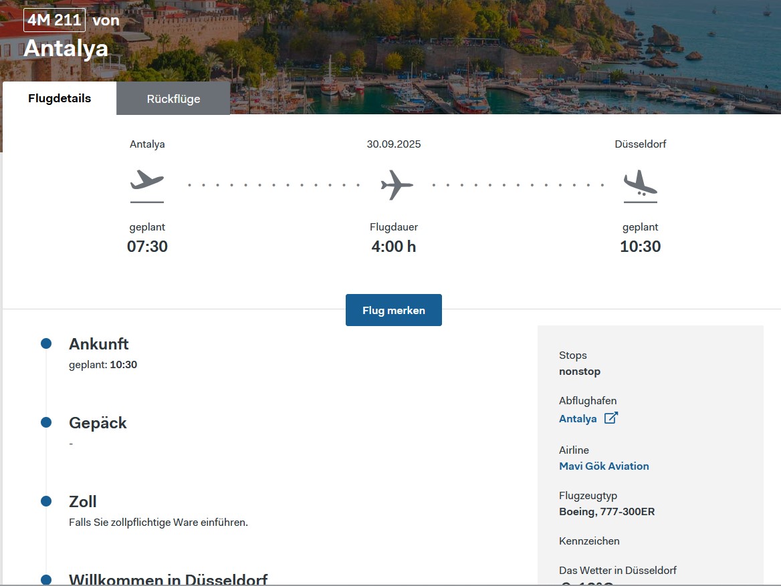Click the in-flight airplane icon below the date

397,185
